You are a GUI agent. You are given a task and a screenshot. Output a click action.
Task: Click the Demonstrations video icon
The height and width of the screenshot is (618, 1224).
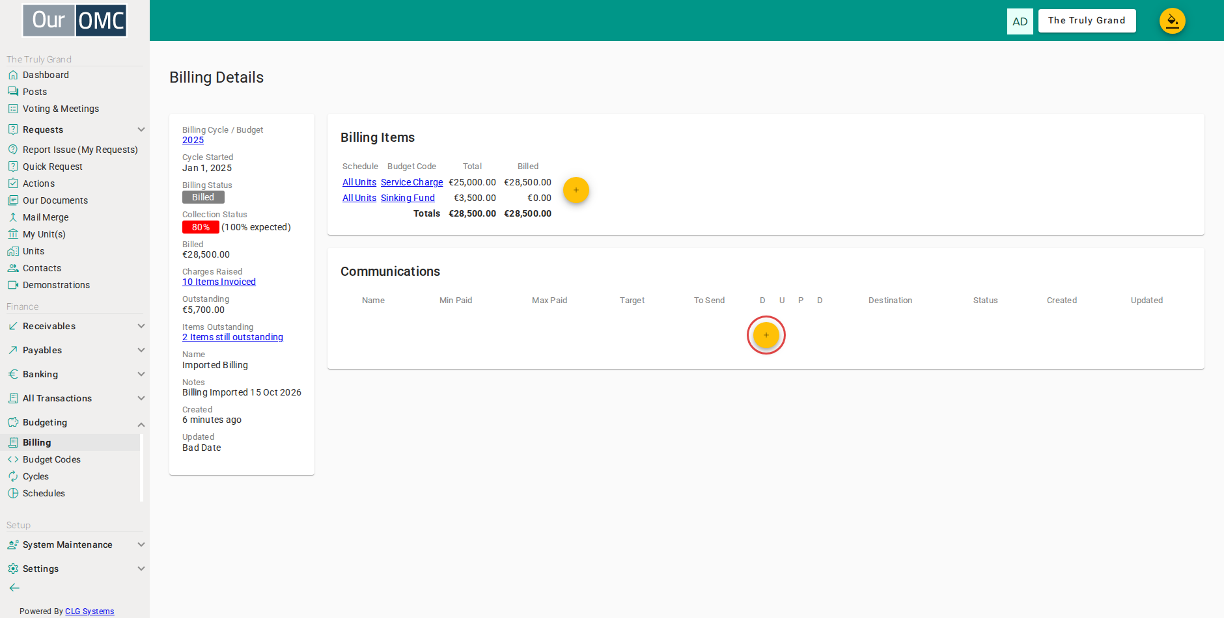point(13,285)
